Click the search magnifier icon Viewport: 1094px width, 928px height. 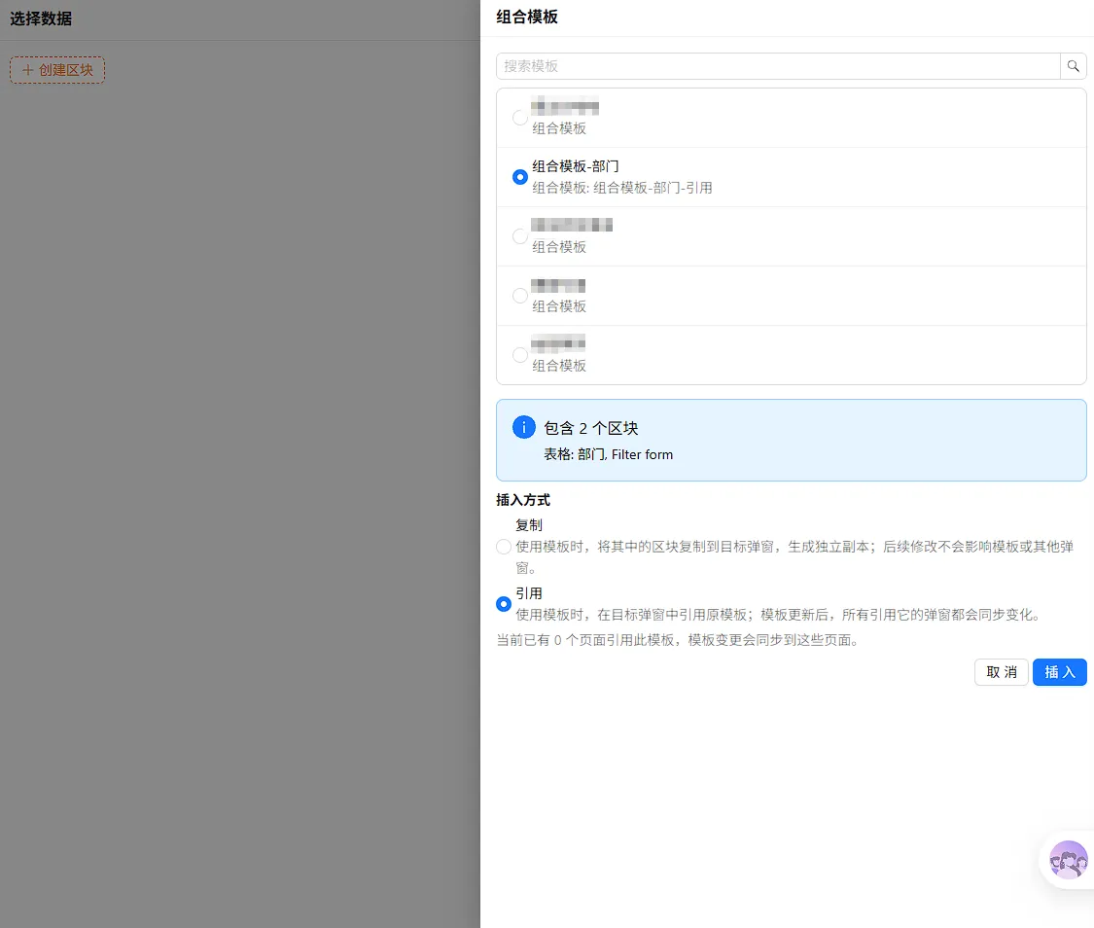[x=1073, y=66]
